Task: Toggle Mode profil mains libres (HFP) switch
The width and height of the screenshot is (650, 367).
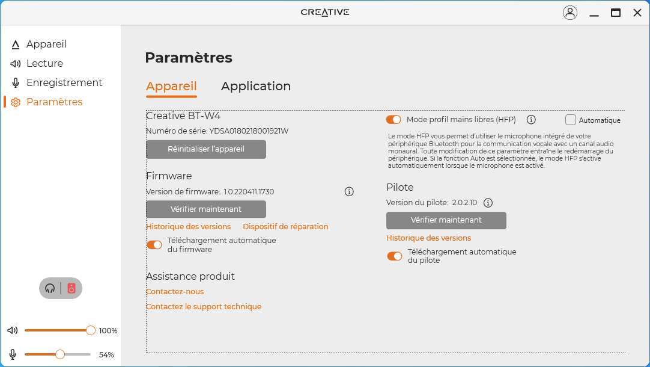Action: (393, 120)
